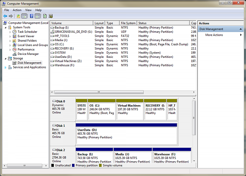Viewport: 246px width, 176px height.
Task: Open the View menu
Action: (28, 10)
